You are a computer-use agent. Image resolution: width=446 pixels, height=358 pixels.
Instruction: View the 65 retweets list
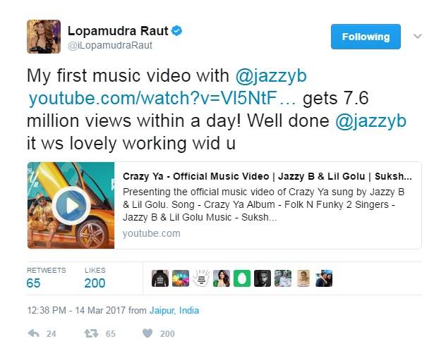[x=46, y=278]
